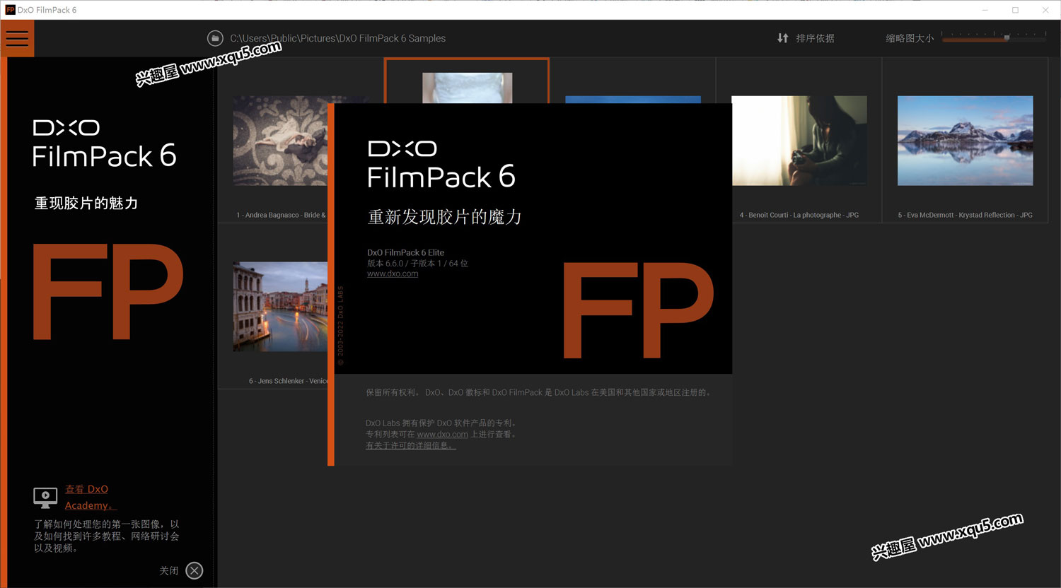Click the Academy video monitor icon

coord(45,498)
